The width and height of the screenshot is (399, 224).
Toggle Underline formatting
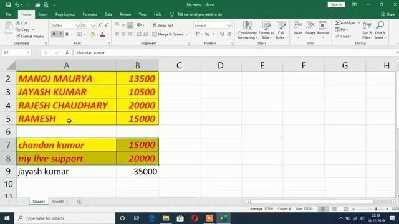tap(67, 34)
